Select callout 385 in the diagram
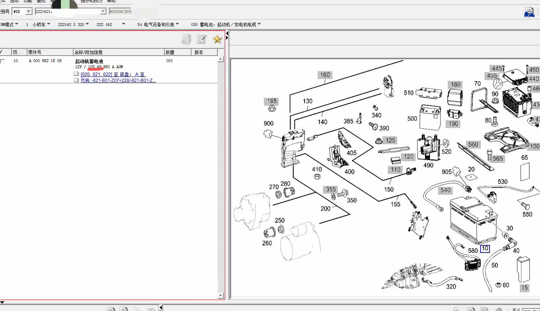The height and width of the screenshot is (311, 540). [348, 121]
